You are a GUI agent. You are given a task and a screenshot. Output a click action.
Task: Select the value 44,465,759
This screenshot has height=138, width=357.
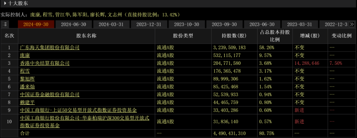click(226, 102)
